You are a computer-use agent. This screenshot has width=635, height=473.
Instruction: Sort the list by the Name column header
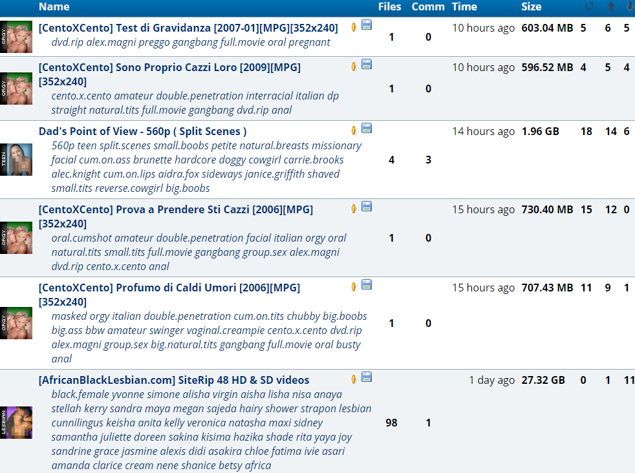[54, 6]
